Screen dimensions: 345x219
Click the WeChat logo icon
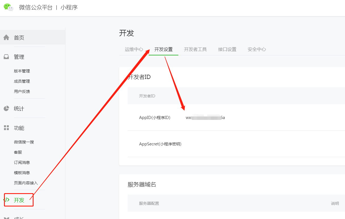[x=9, y=7]
